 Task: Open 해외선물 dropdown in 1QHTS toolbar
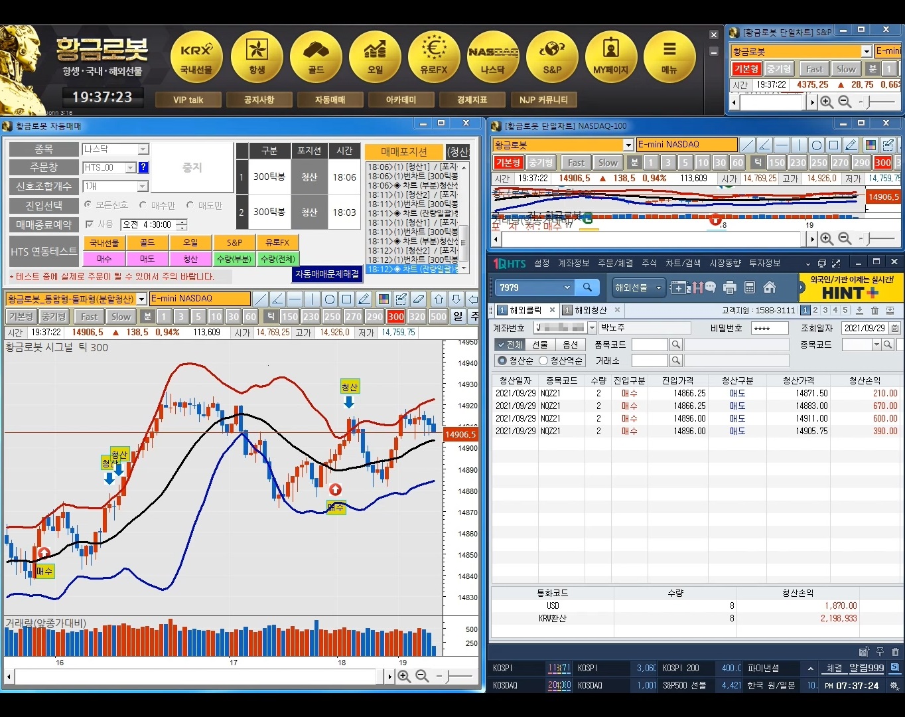pos(638,287)
